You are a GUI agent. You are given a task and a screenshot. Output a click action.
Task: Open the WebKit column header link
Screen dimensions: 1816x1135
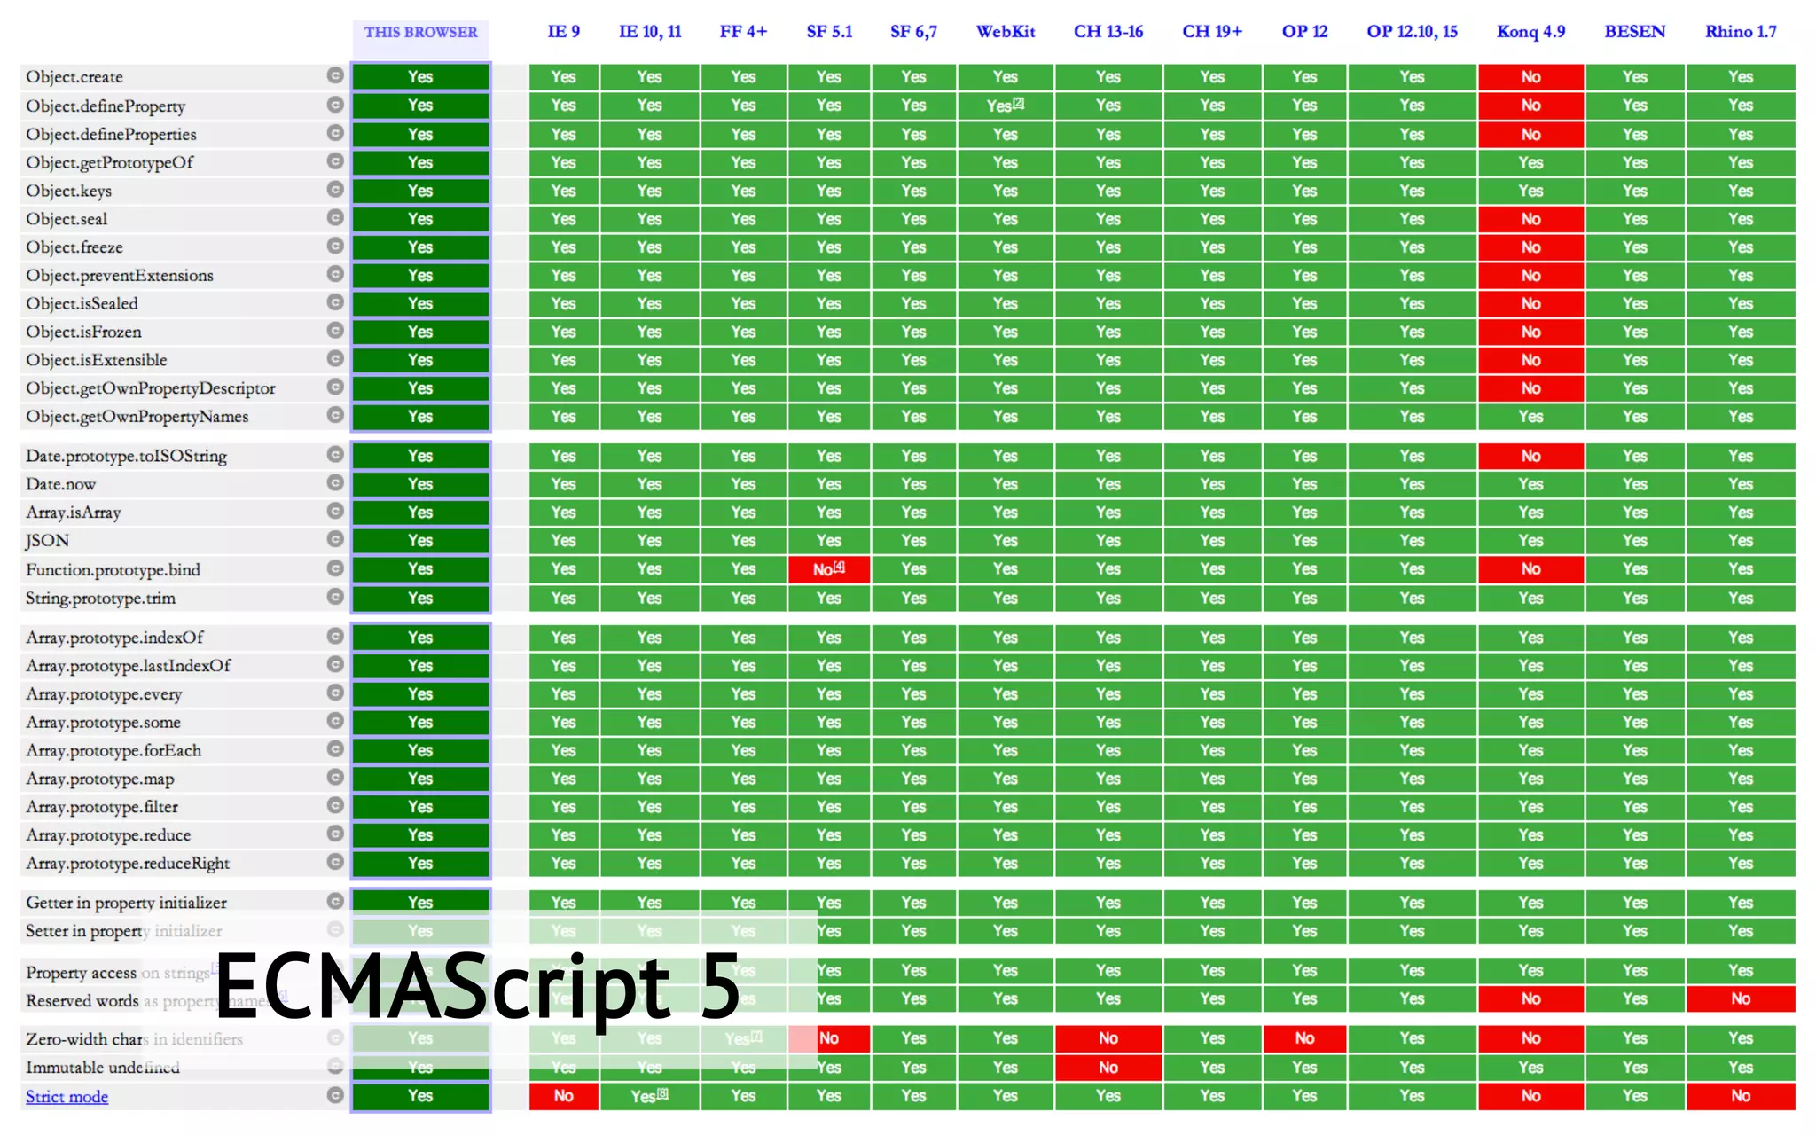(x=1006, y=32)
